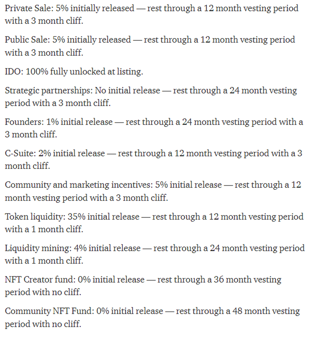Click the 'No initial release' phrase
315x341 pixels.
click(127, 90)
